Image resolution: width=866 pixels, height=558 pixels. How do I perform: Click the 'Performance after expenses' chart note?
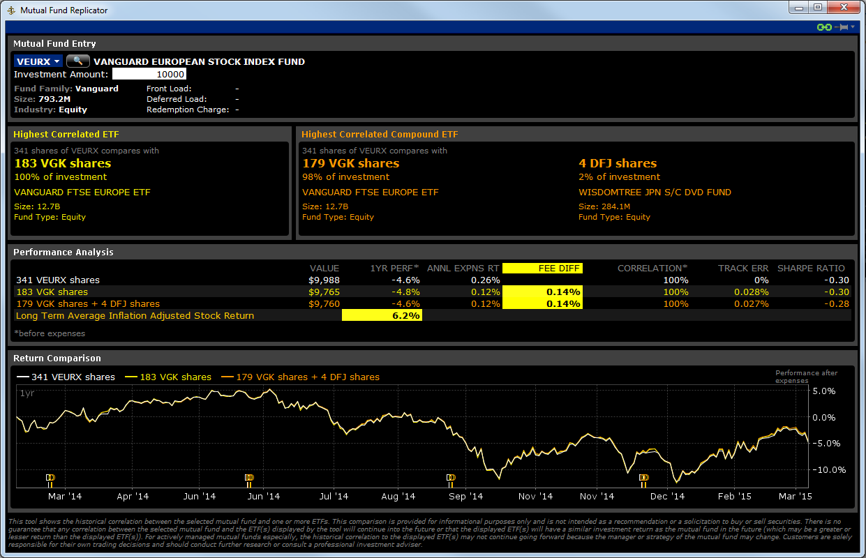coord(807,377)
